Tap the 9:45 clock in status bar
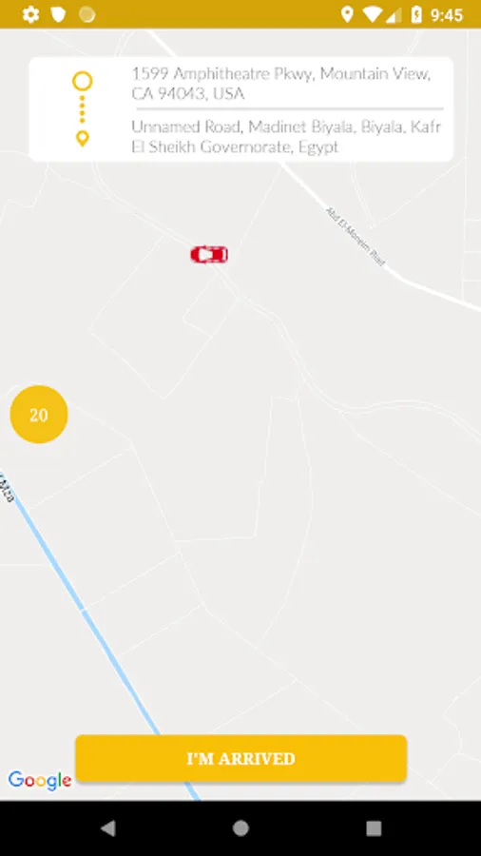This screenshot has height=856, width=481. click(447, 14)
